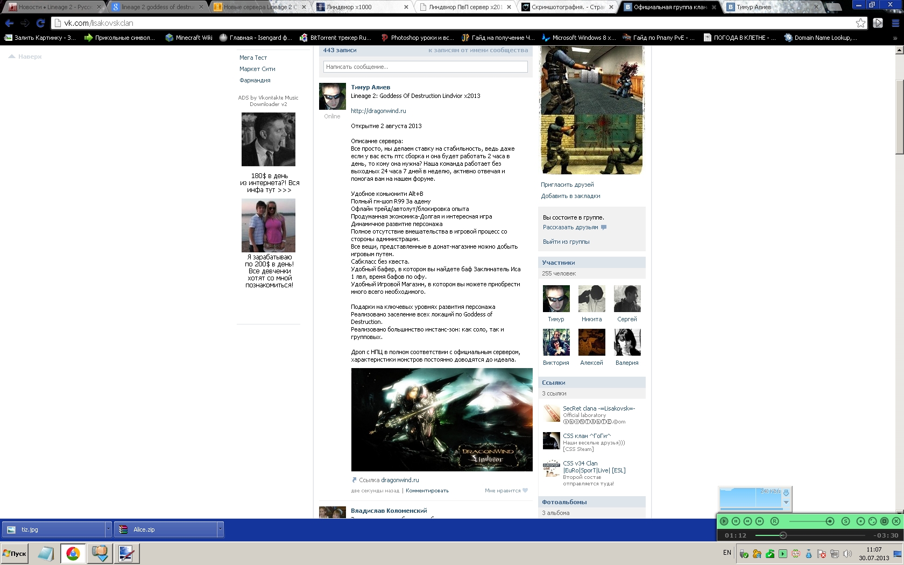The height and width of the screenshot is (565, 904).
Task: Open the paint program taskbar icon
Action: (x=127, y=553)
